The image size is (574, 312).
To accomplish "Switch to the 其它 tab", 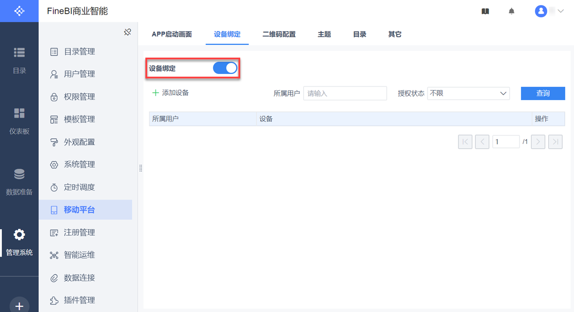I will (x=394, y=34).
